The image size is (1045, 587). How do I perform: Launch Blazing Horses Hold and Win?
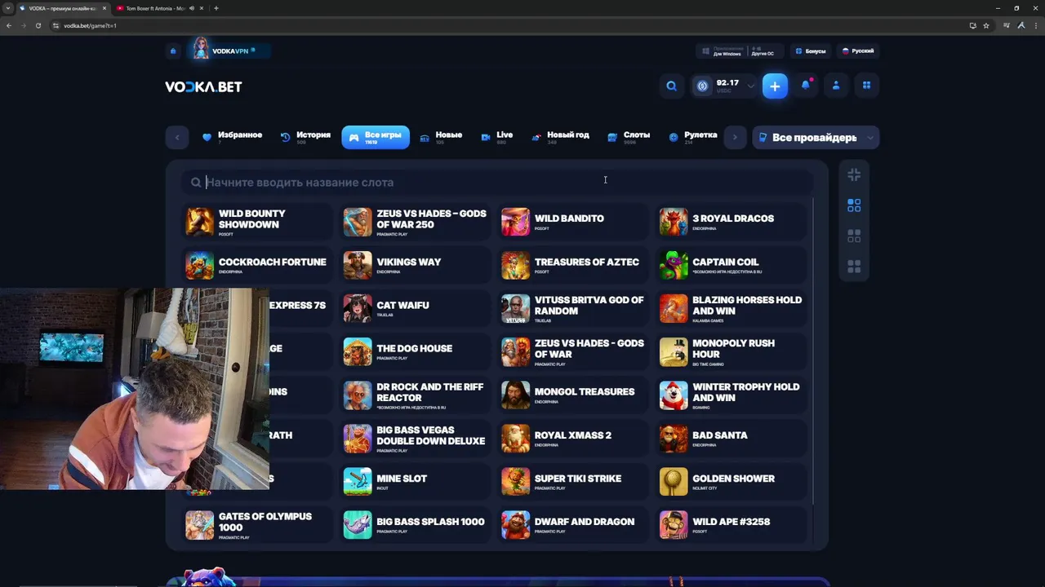point(731,308)
